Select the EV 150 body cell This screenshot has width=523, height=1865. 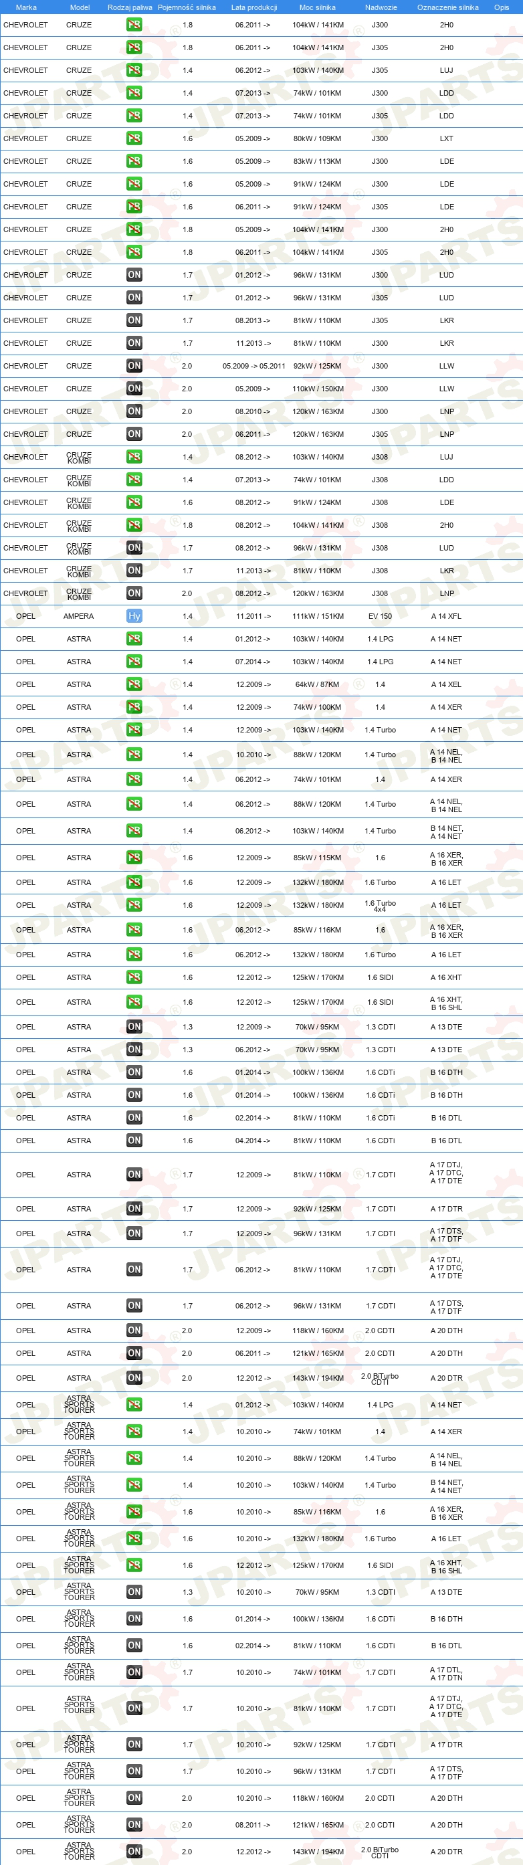click(x=380, y=616)
